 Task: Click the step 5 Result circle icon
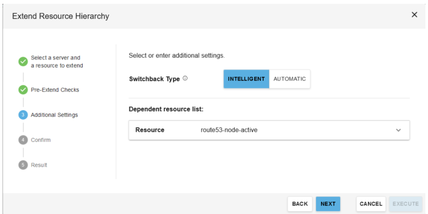pos(23,165)
